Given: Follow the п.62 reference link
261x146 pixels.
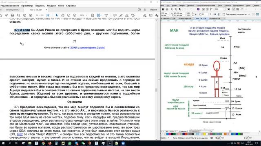Looking at the screenshot, I should (20, 134).
